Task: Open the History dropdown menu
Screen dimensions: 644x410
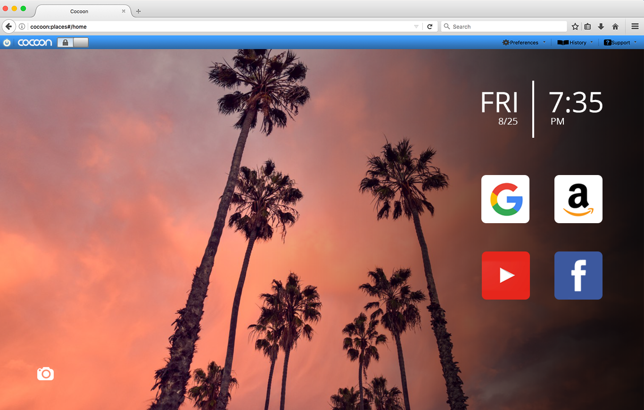Action: pos(575,42)
